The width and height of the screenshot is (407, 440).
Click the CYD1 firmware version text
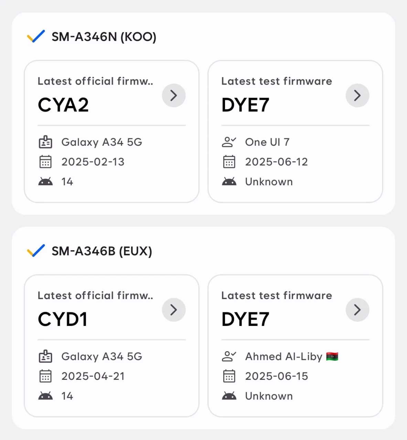point(63,319)
